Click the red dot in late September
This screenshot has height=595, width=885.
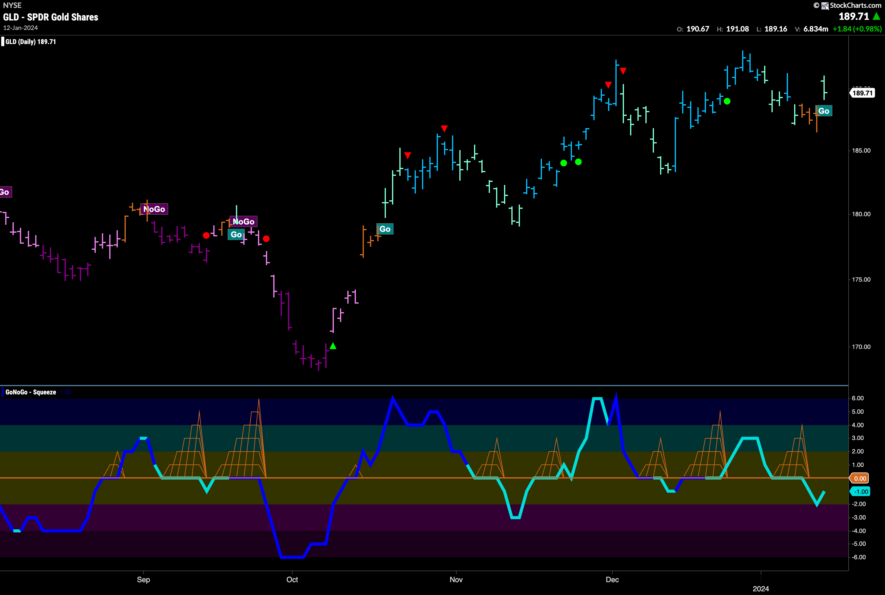pyautogui.click(x=266, y=239)
